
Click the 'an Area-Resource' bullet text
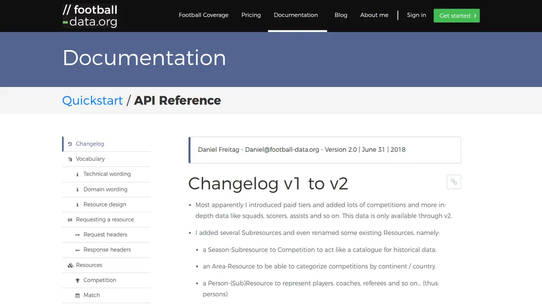319,267
